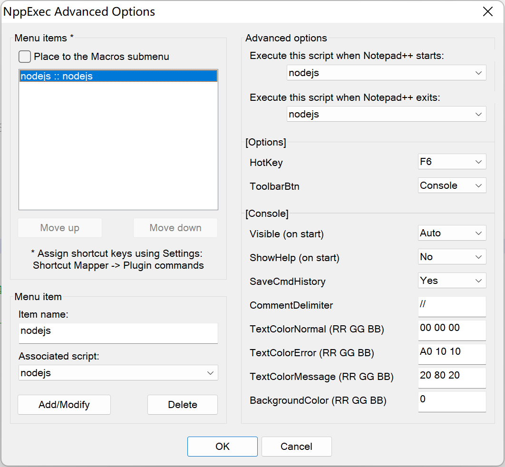Expand the HotKey F6 dropdown
The height and width of the screenshot is (467, 505).
(x=452, y=162)
